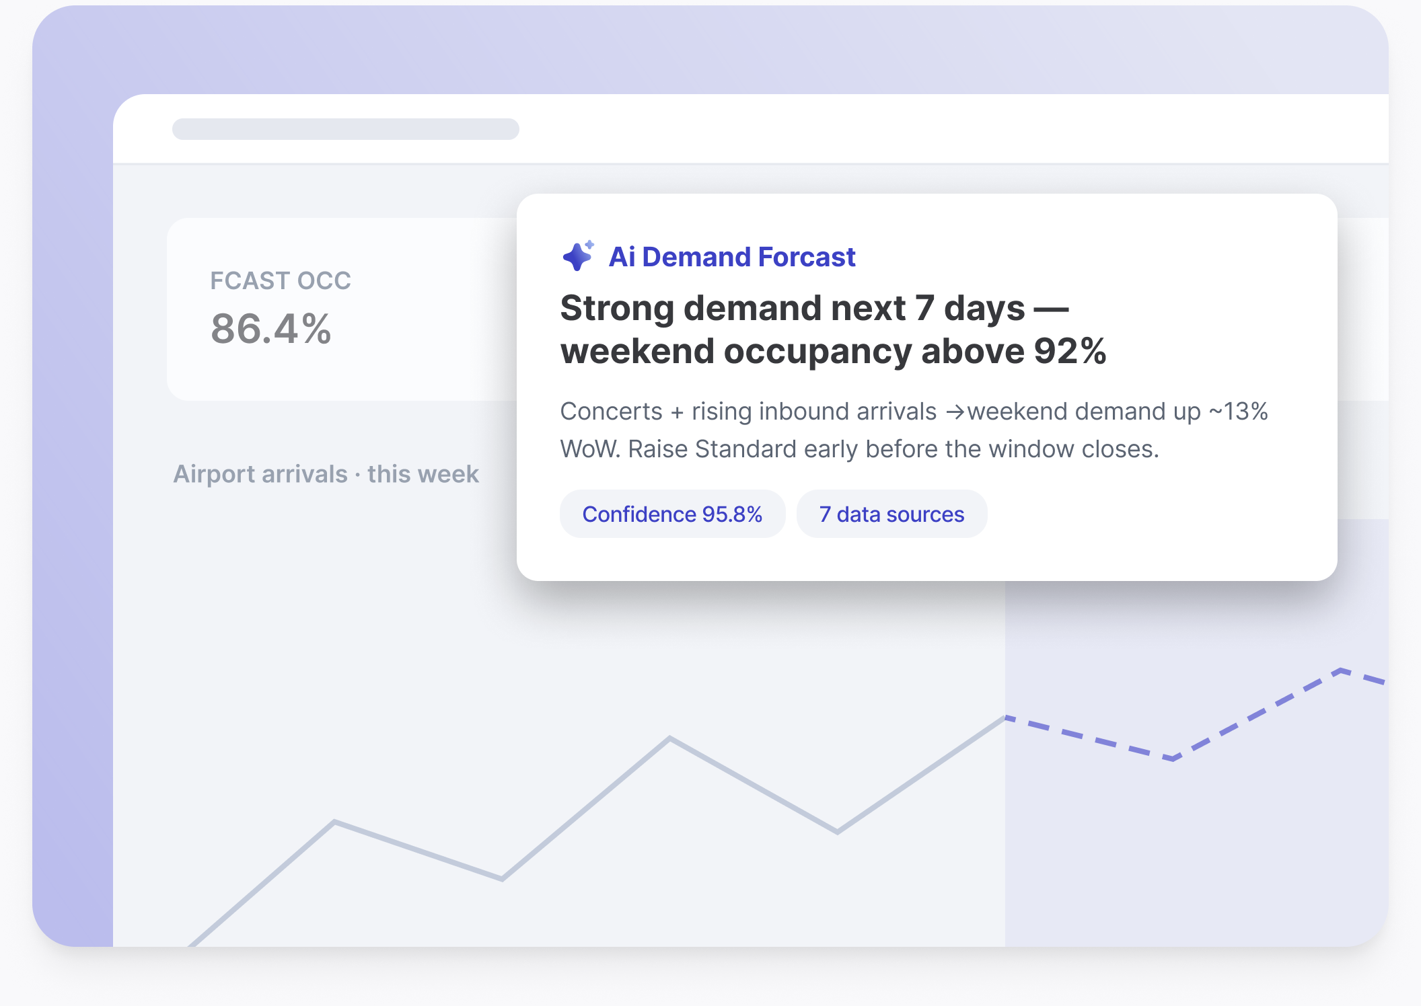The height and width of the screenshot is (1006, 1421).
Task: Click the lowest dip of dashed forecast line
Action: [1172, 758]
